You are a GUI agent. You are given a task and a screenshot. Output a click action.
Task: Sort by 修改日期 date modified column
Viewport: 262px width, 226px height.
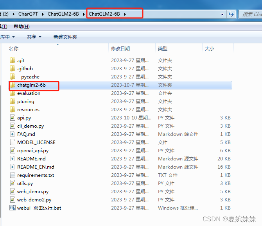point(120,48)
